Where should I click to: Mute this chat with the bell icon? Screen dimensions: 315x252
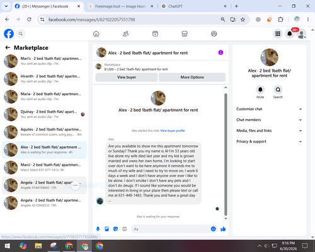(260, 89)
